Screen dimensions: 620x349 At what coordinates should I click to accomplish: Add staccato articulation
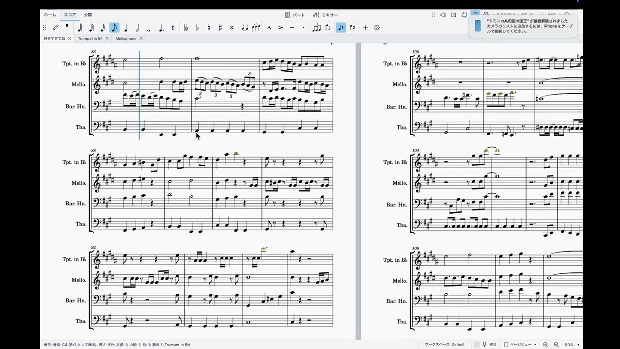(304, 28)
